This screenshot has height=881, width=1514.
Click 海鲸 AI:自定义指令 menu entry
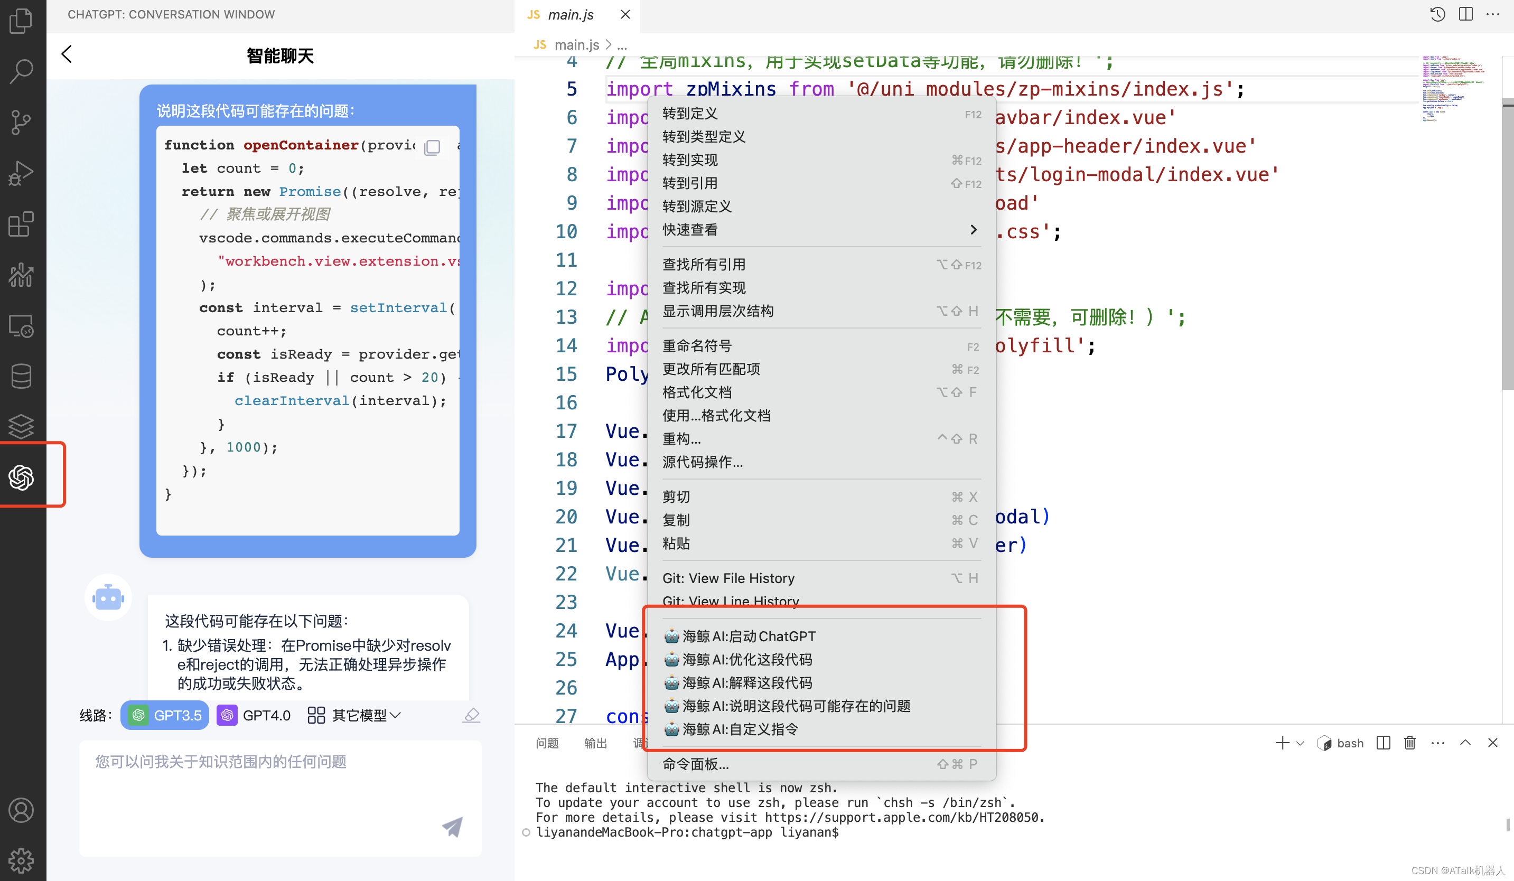pos(740,729)
